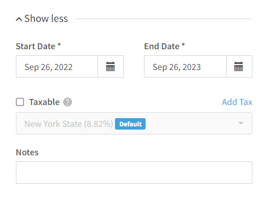This screenshot has height=210, width=271.
Task: Enable the Taxable checkbox
Action: 20,102
